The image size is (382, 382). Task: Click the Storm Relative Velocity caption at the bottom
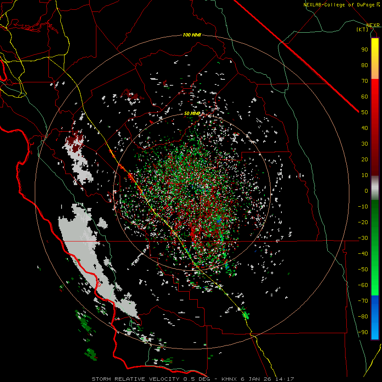coord(193,379)
